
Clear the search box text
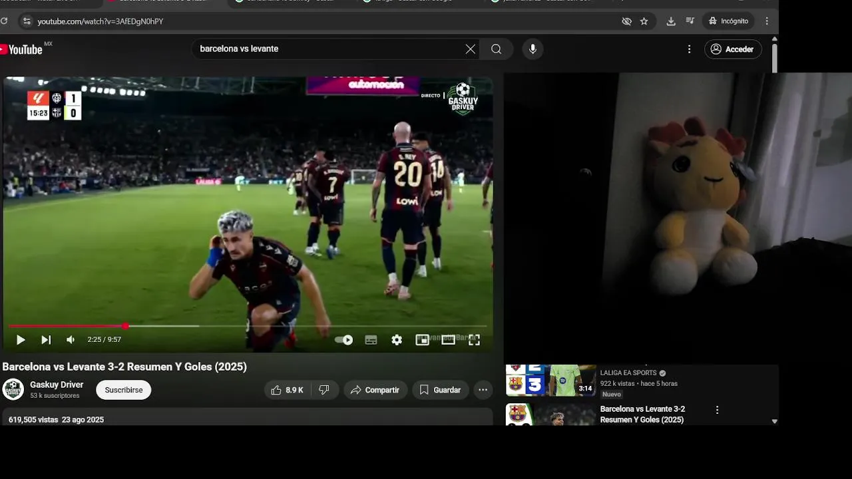(x=471, y=49)
